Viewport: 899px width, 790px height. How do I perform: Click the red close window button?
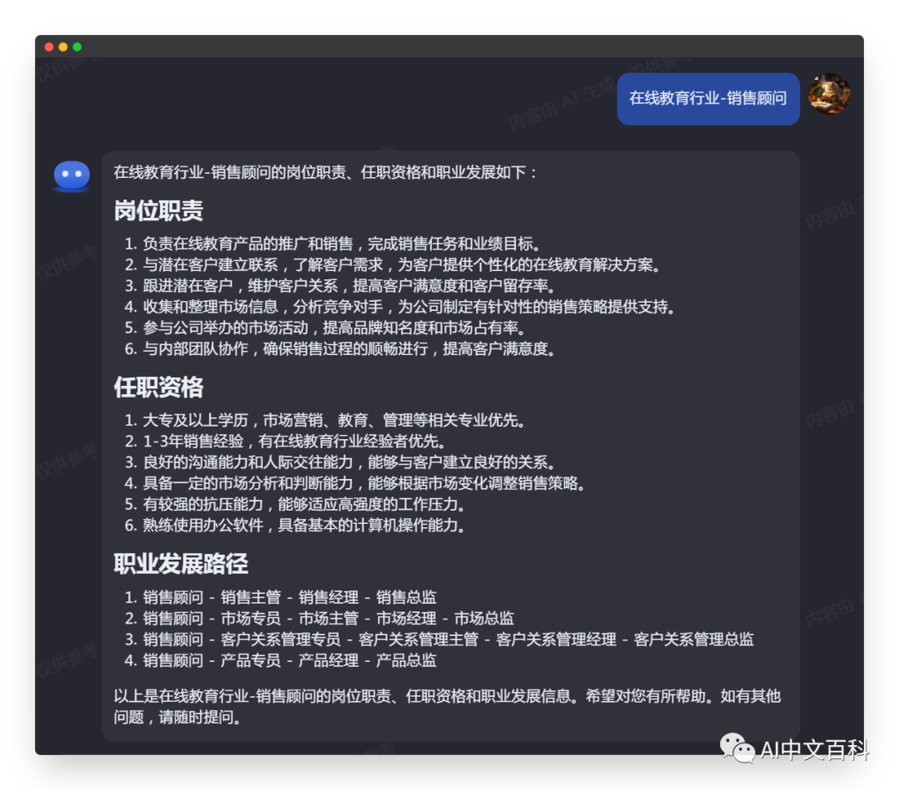[x=49, y=47]
